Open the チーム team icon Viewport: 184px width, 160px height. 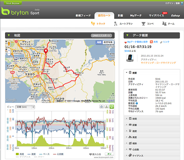(x=164, y=24)
